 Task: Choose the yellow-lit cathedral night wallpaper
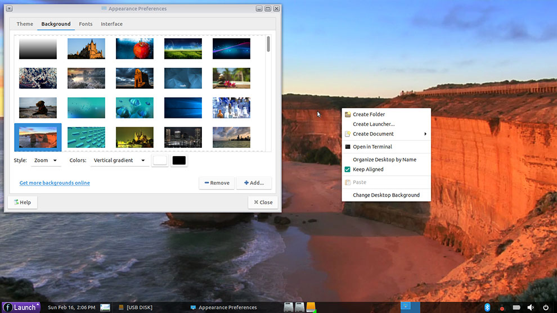[134, 137]
